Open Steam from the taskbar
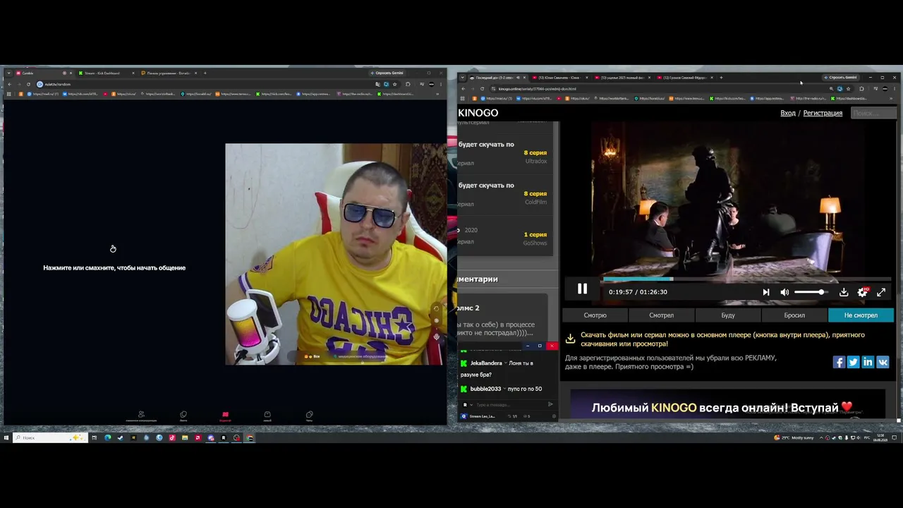The width and height of the screenshot is (903, 508). pyautogui.click(x=120, y=437)
